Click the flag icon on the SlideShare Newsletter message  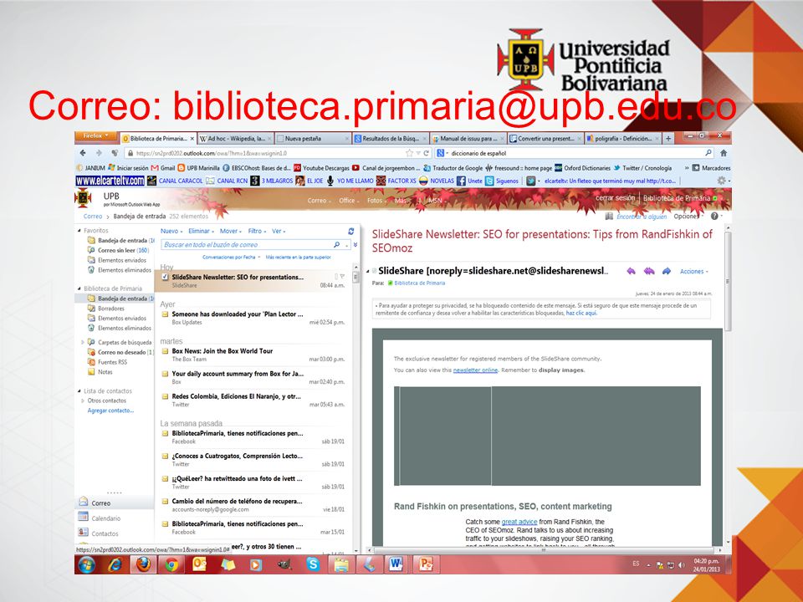[342, 277]
